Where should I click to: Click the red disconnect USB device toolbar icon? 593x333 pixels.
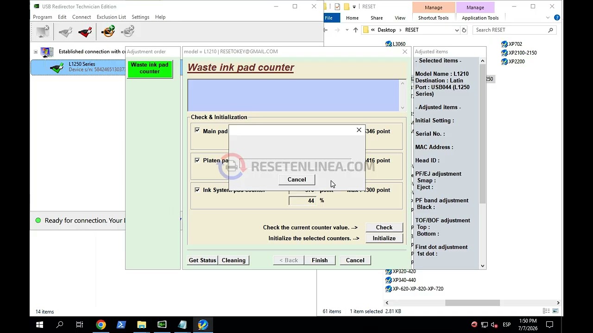point(85,31)
